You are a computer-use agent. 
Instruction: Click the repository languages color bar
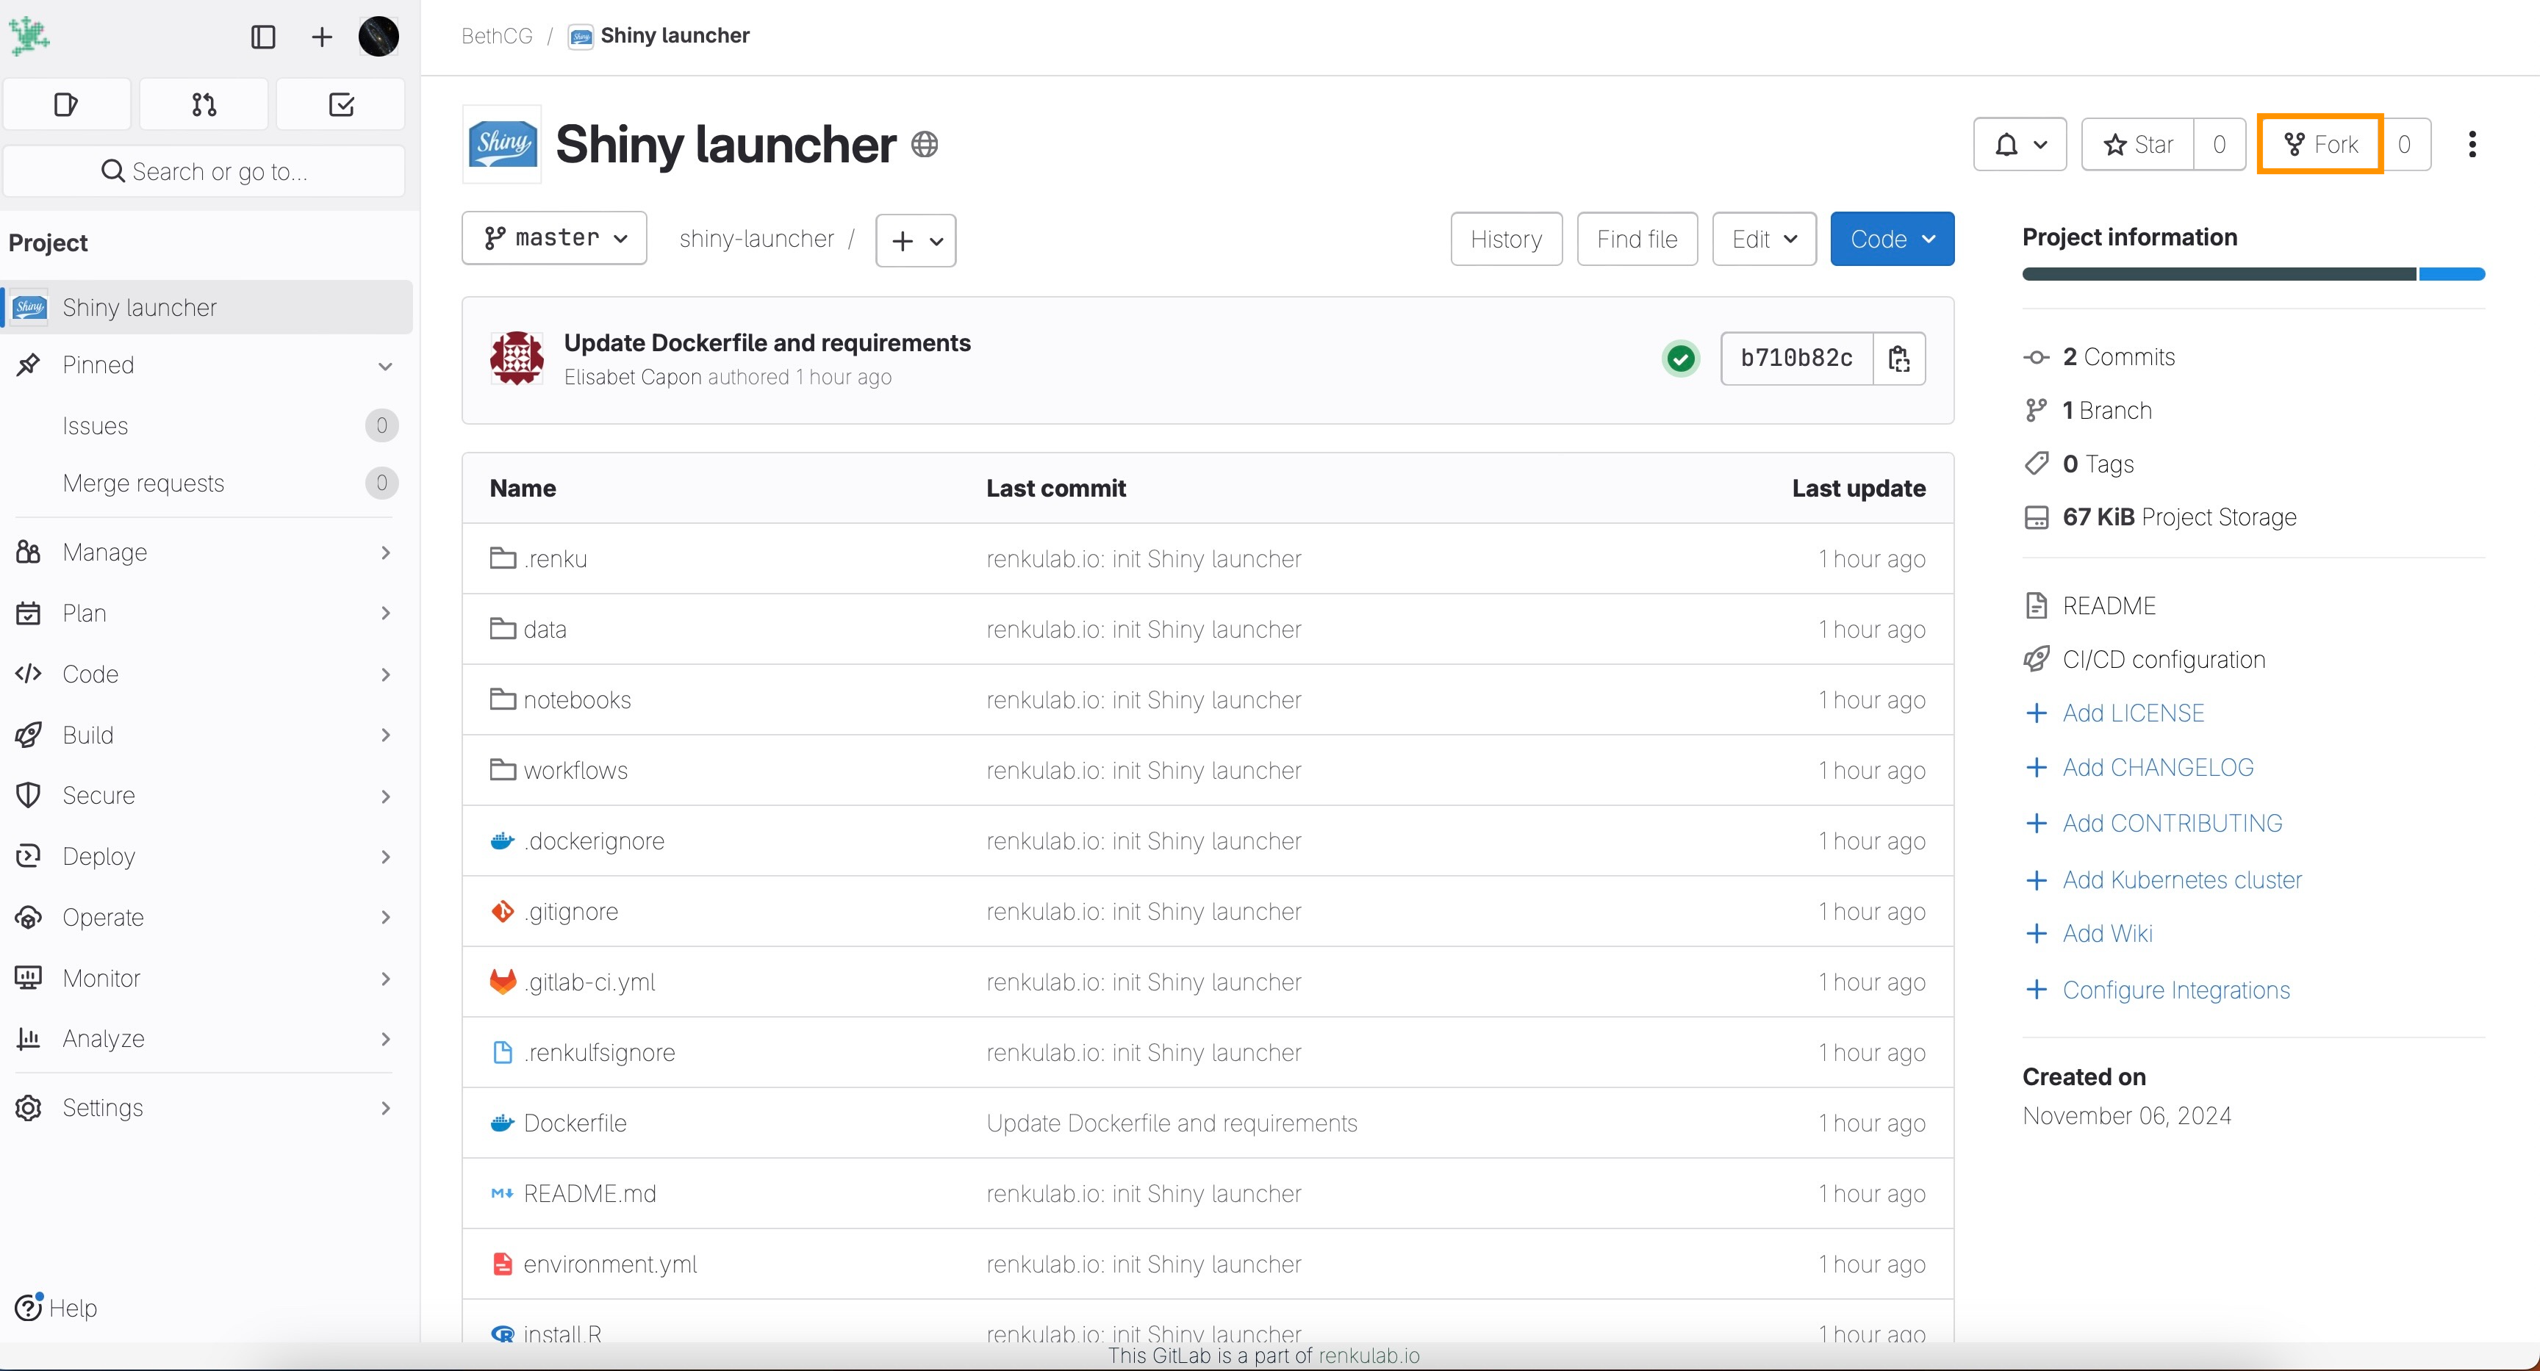tap(2253, 275)
